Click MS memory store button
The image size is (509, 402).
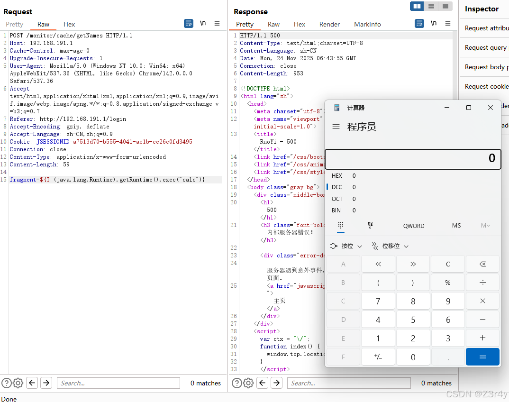[x=456, y=225]
